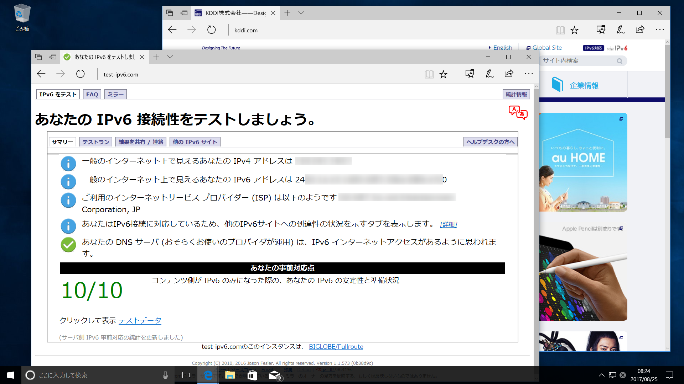Open tabs you've set aside icon
The image size is (684, 384).
[38, 57]
